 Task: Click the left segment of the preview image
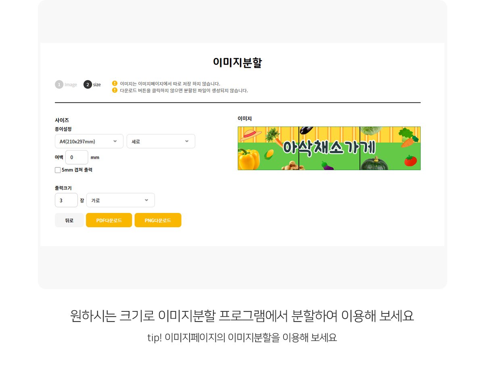tap(268, 148)
